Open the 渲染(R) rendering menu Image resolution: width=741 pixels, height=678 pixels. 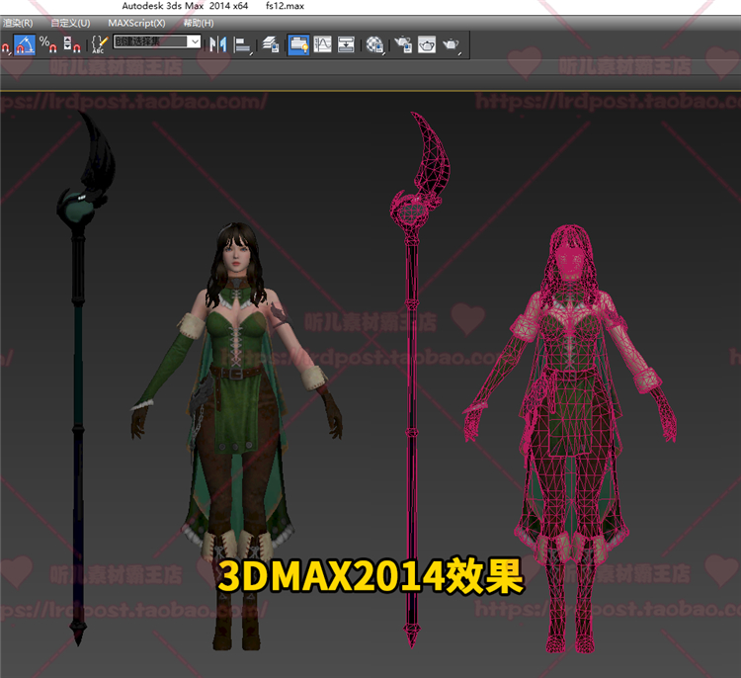click(18, 23)
